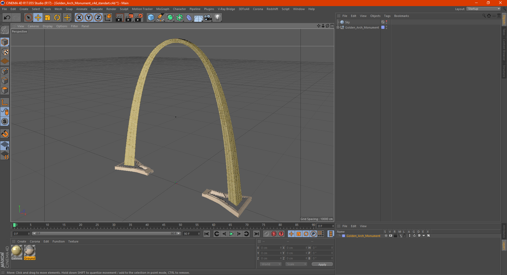507x275 pixels.
Task: Select the Ground material thumbnail
Action: point(30,253)
